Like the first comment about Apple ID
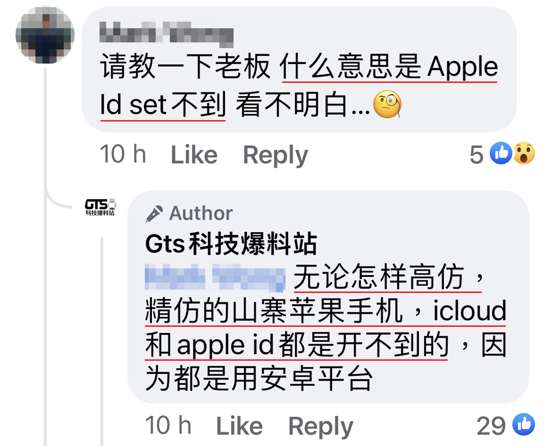 [x=194, y=155]
